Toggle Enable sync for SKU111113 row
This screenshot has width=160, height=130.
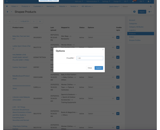[118, 114]
